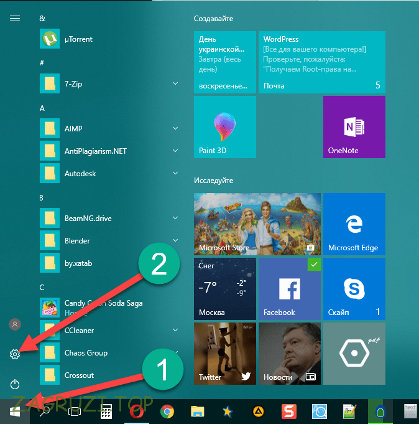Viewport: 419px width, 424px height.
Task: Launch the OneNote tile
Action: pyautogui.click(x=354, y=127)
